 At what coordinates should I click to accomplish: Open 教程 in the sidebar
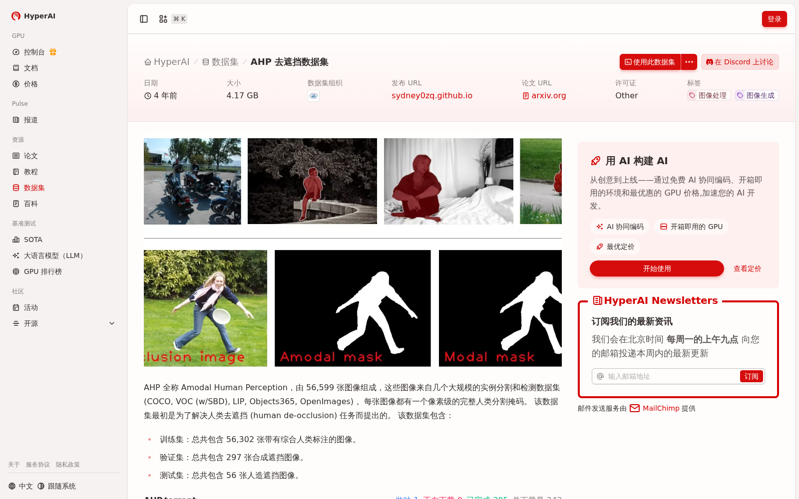(63, 172)
